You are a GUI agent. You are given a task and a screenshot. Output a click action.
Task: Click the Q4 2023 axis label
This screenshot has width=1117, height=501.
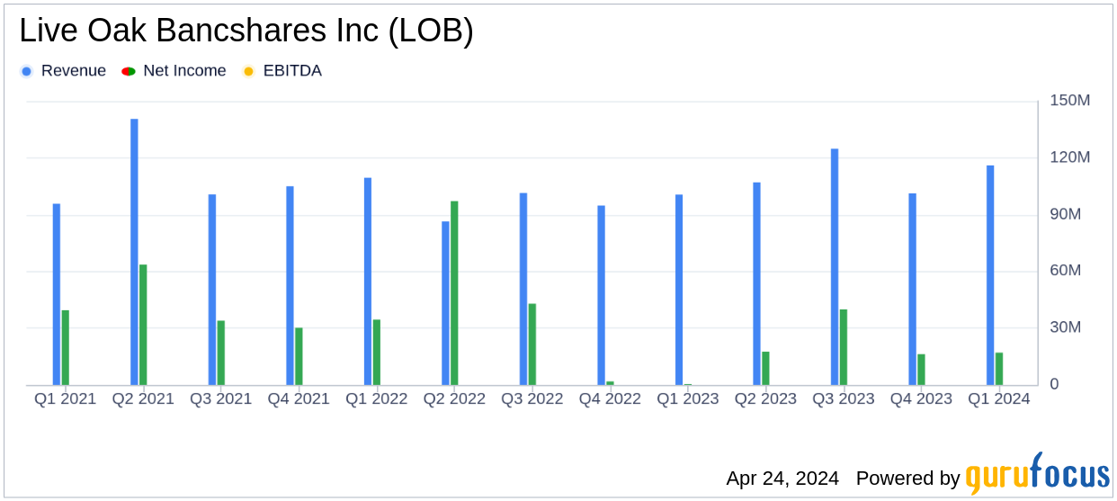click(x=921, y=398)
